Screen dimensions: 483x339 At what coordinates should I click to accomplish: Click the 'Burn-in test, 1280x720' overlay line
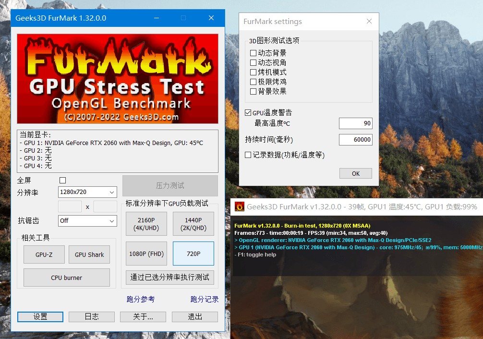[302, 226]
